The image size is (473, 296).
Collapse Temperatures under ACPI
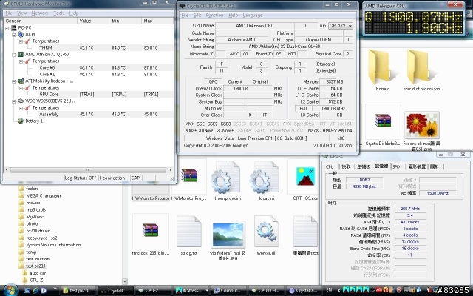[21, 41]
